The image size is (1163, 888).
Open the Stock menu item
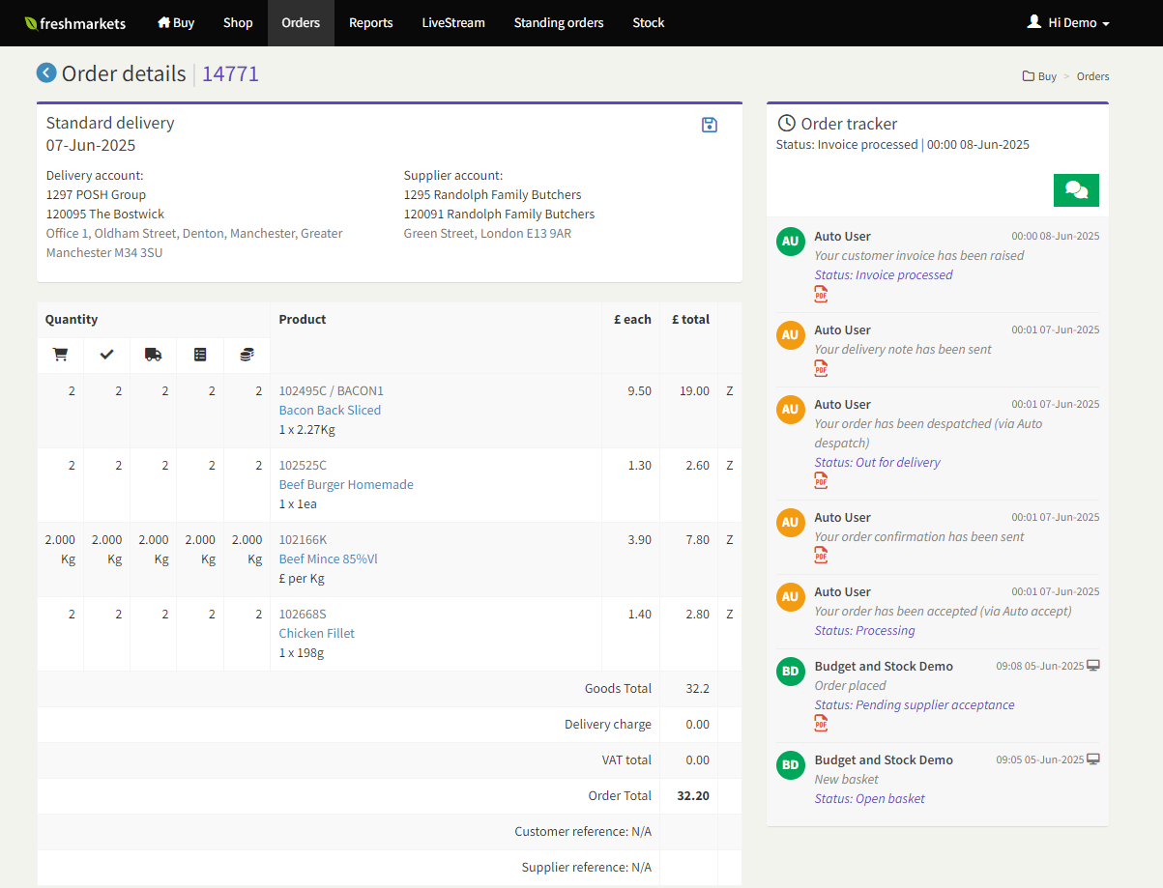click(649, 22)
